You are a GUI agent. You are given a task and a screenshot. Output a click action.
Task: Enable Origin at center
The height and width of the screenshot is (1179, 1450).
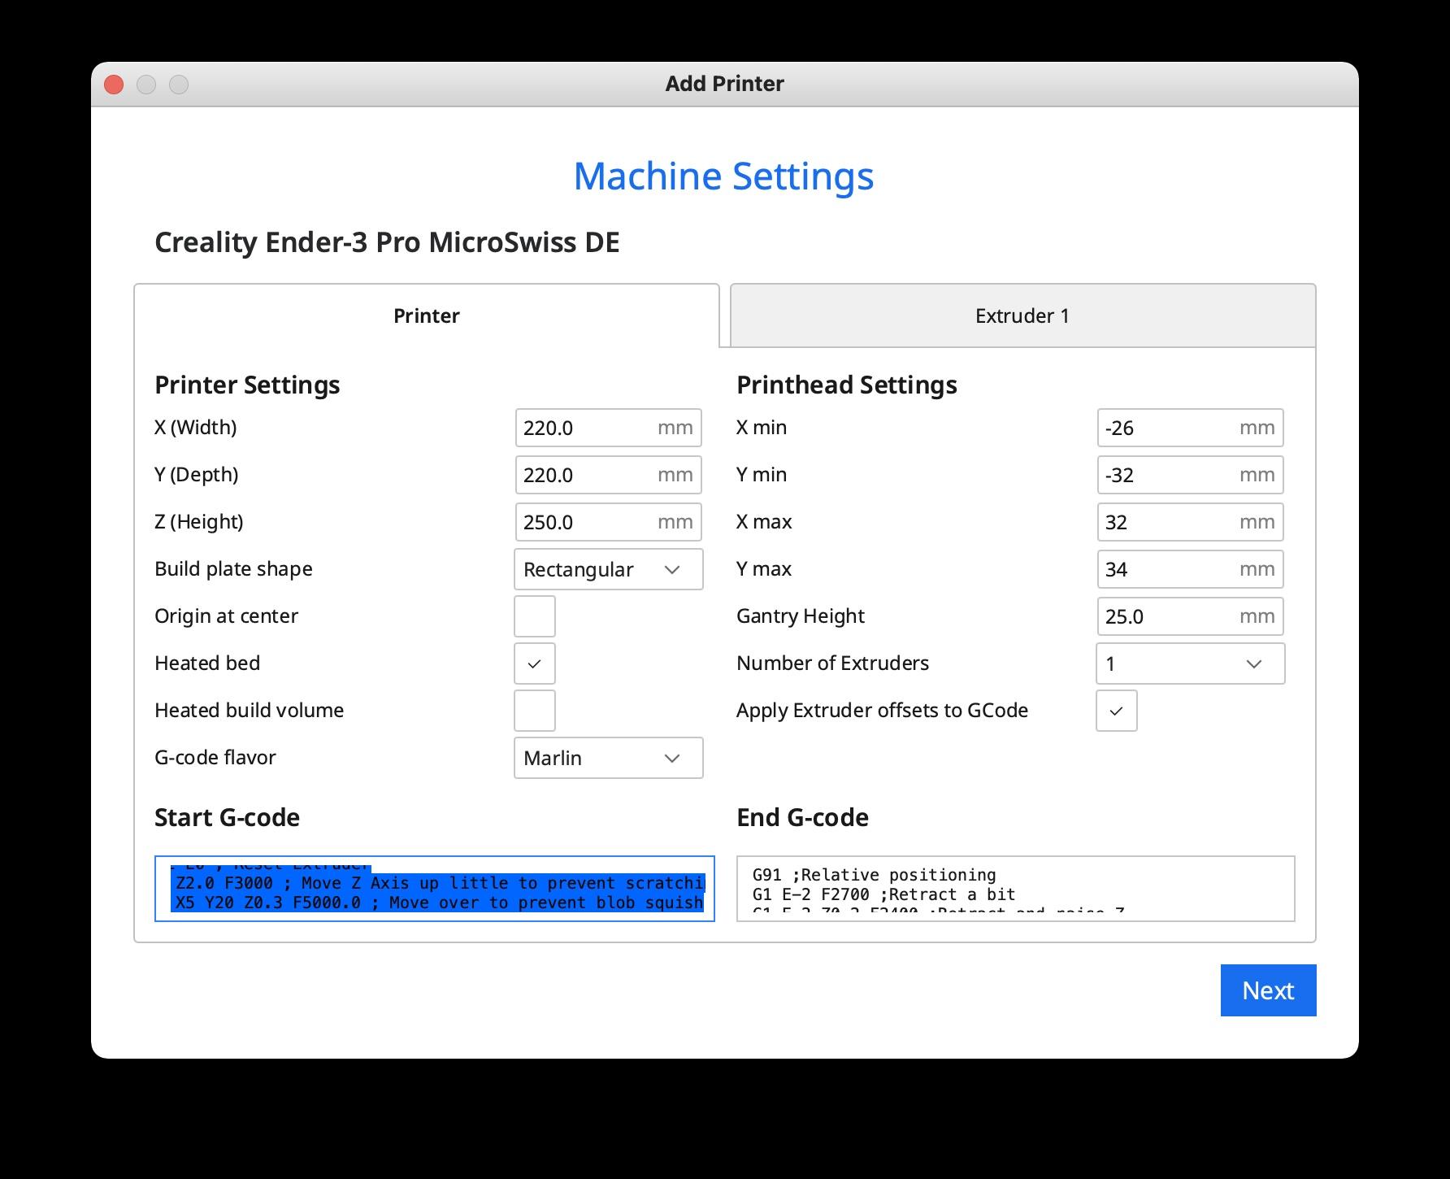[534, 616]
